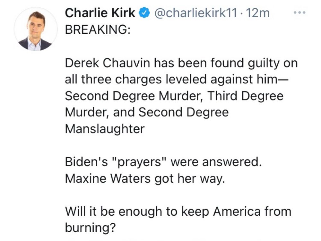The width and height of the screenshot is (321, 241).
Task: Select the blue check next to Charlie Kirk
Action: [144, 13]
